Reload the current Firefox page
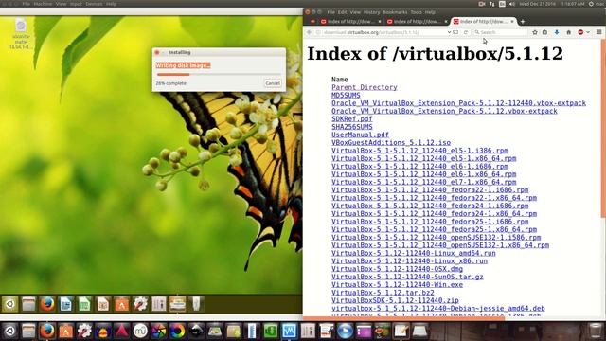606x341 pixels. (466, 32)
